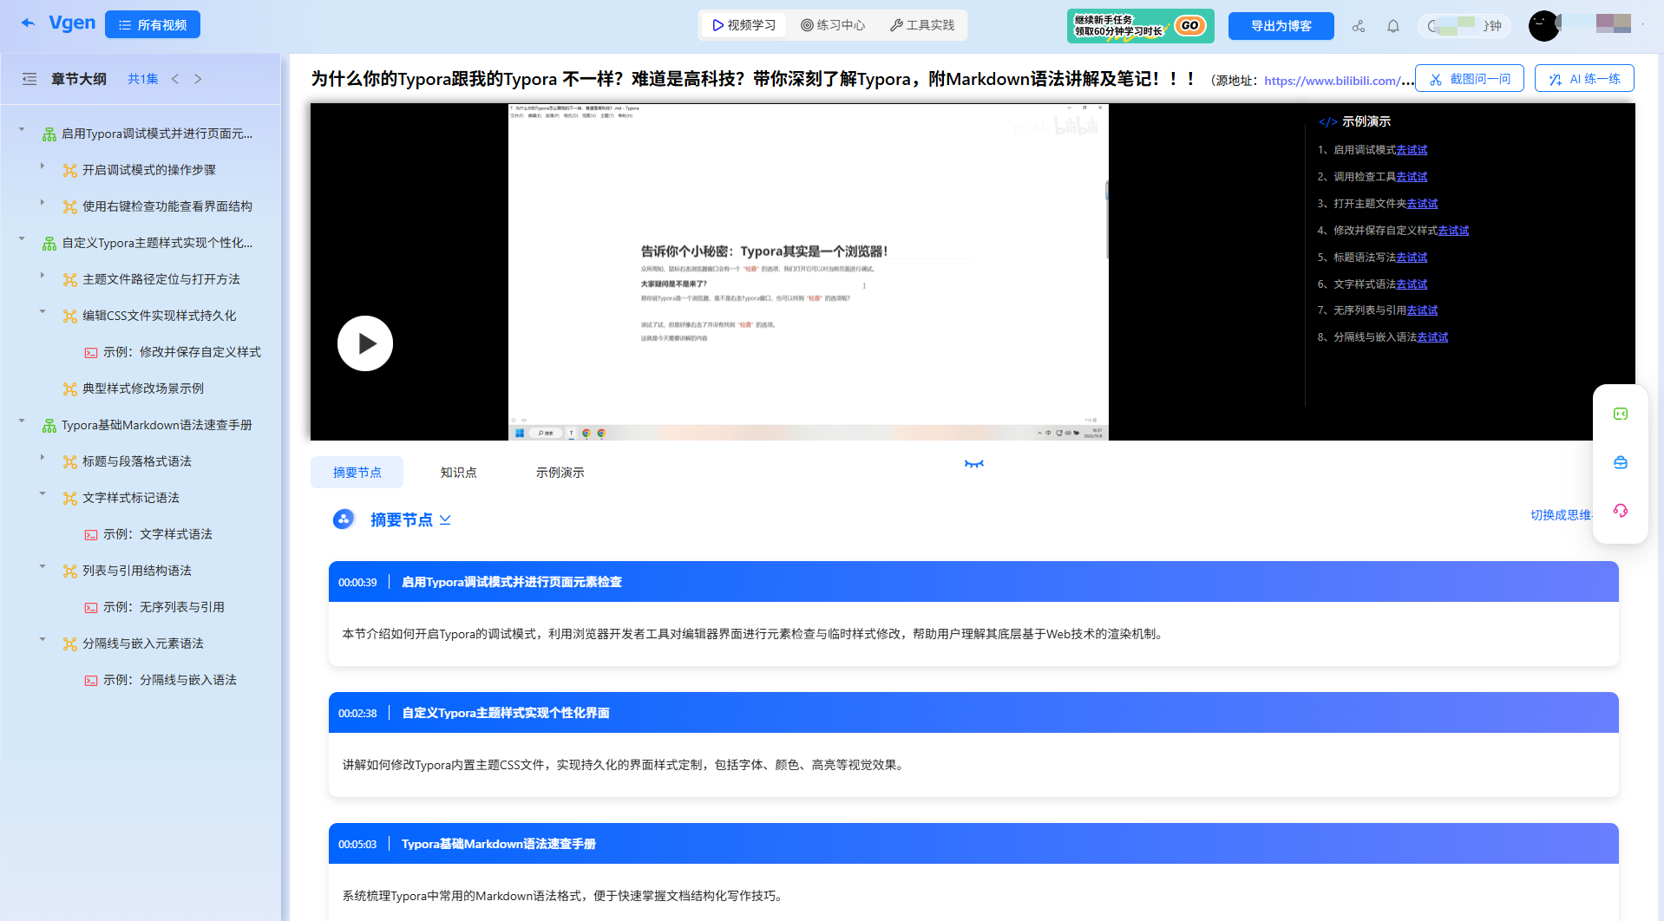Viewport: 1664px width, 921px height.
Task: Expand 主题文件路径定位与打开方法 node
Action: coord(43,275)
